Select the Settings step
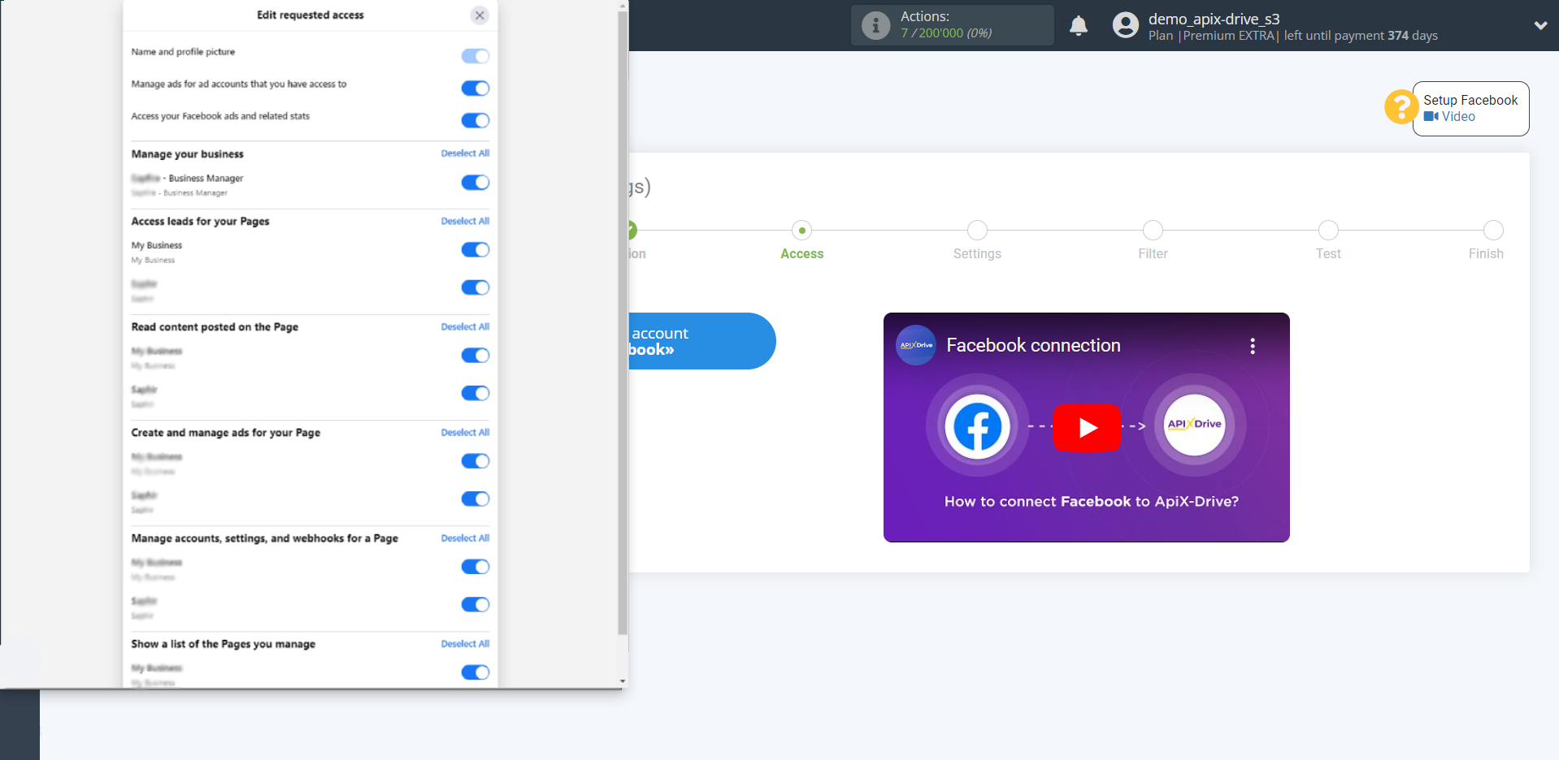The width and height of the screenshot is (1559, 760). [x=977, y=231]
